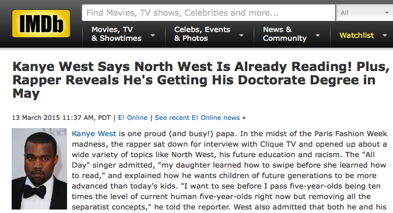Open the 'E! Online' source link
This screenshot has width=393, height=213.
coord(133,118)
